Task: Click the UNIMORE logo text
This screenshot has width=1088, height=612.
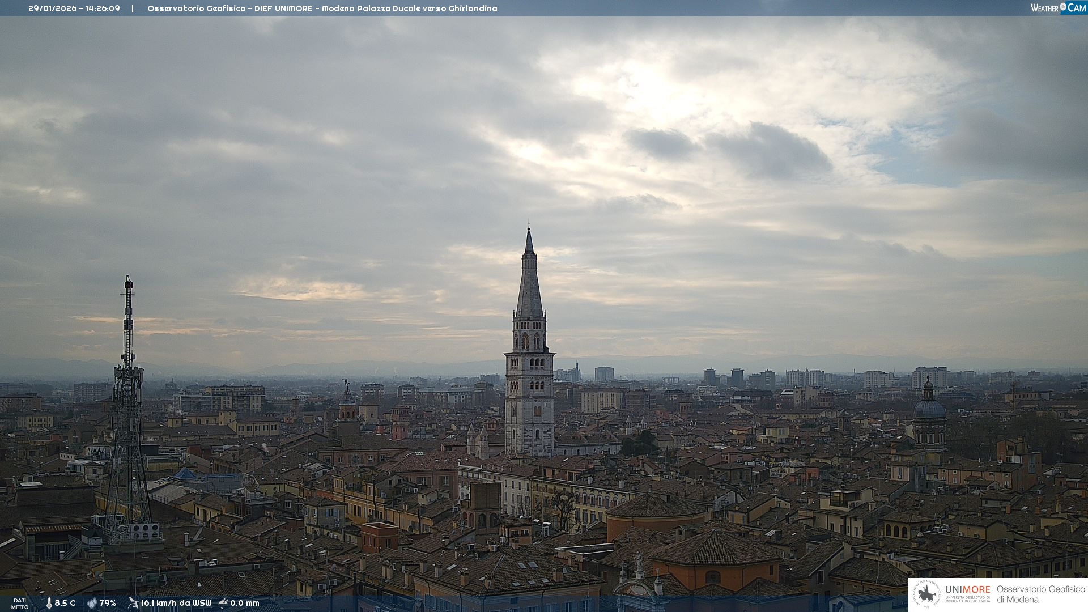Action: [x=967, y=590]
